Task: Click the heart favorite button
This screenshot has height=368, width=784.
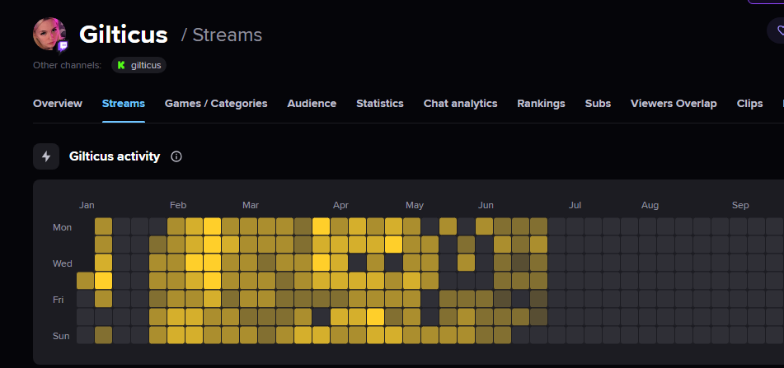Action: click(777, 31)
